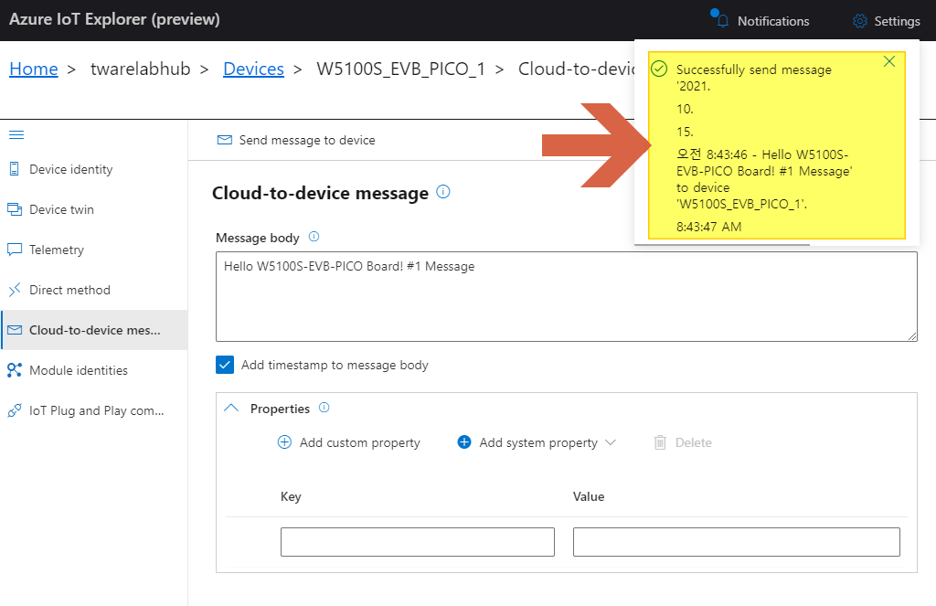Open IoT Plug and Play components in sidebar

click(94, 410)
